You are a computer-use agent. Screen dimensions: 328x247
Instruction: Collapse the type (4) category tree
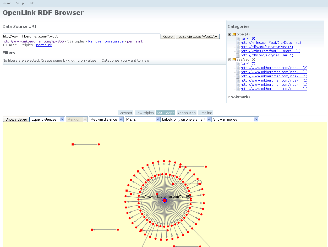pos(229,34)
